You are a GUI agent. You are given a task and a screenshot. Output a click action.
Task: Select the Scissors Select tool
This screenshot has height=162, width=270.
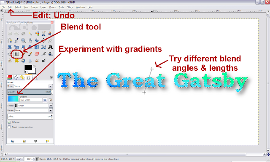pos(43,34)
